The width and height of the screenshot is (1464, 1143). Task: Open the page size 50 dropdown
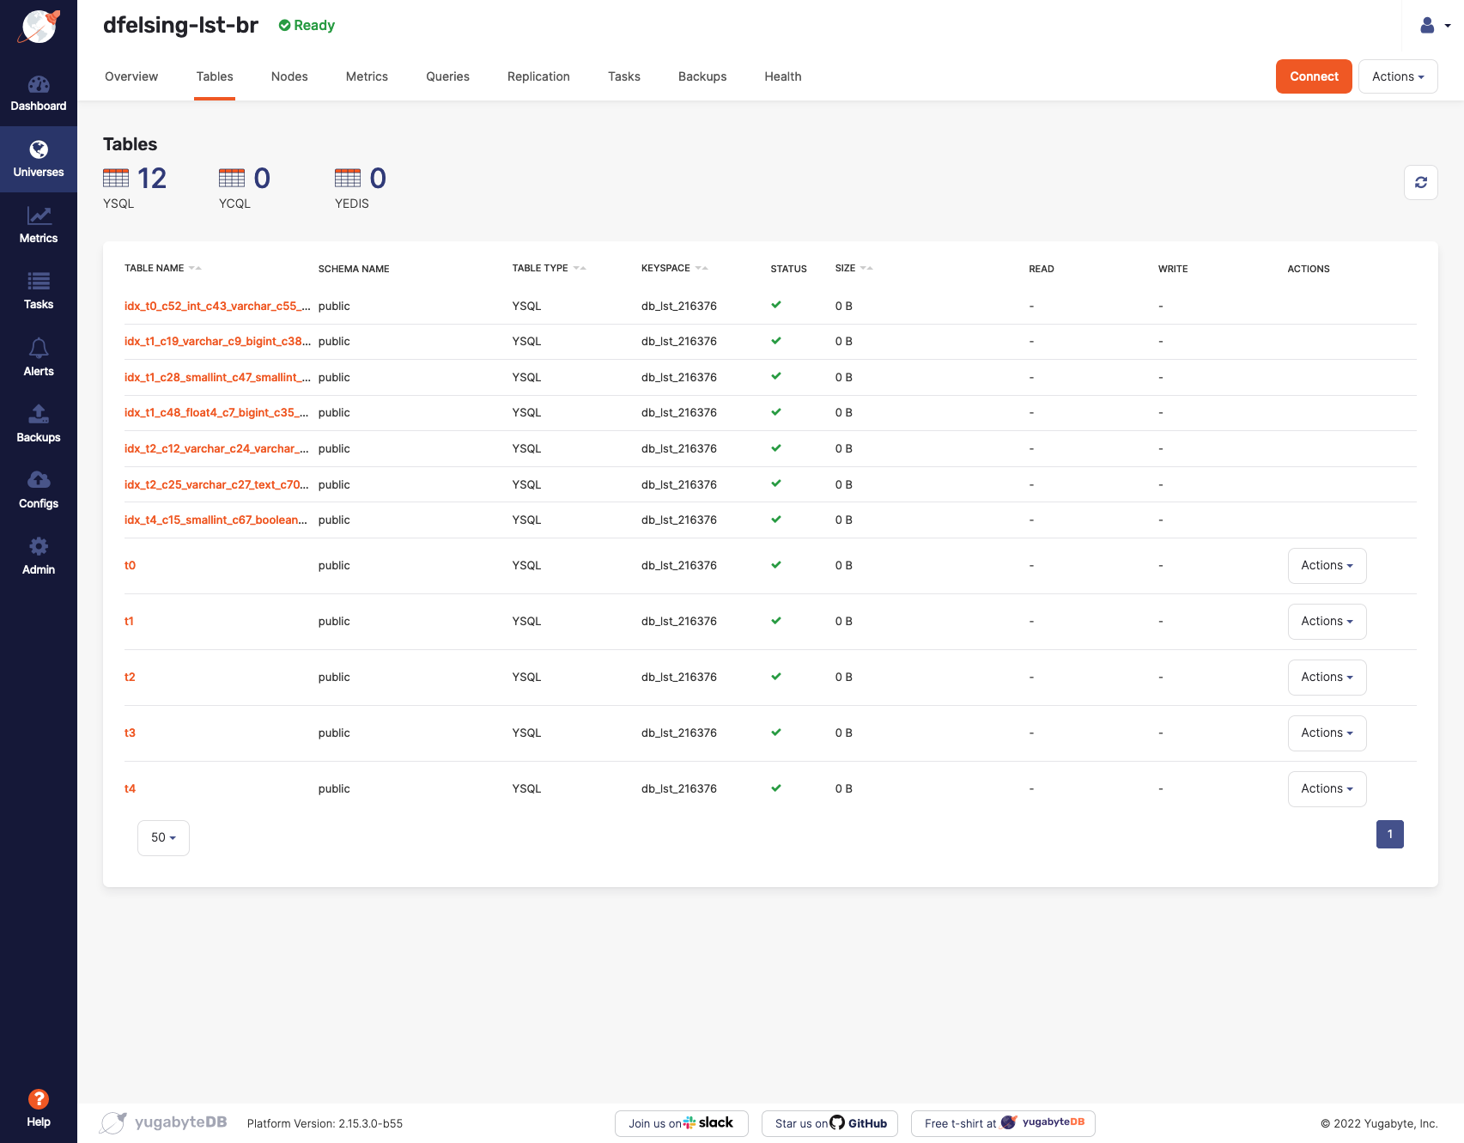(162, 837)
